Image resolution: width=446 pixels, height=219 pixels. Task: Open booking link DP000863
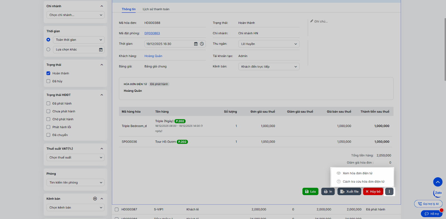pyautogui.click(x=152, y=33)
